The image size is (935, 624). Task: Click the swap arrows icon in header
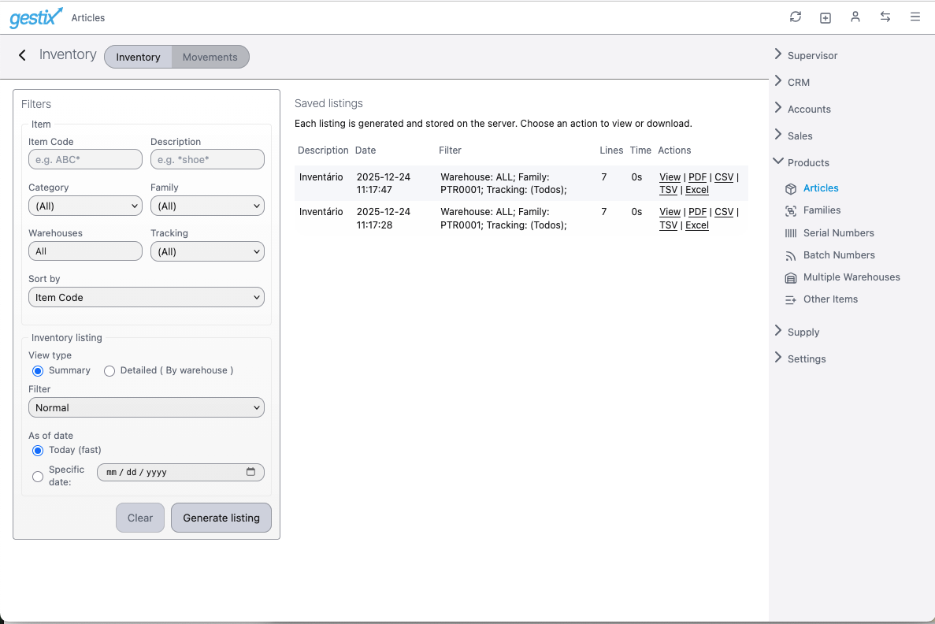(885, 17)
